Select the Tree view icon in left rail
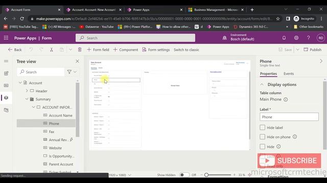Image resolution: width=327 pixels, height=183 pixels. tap(6, 98)
